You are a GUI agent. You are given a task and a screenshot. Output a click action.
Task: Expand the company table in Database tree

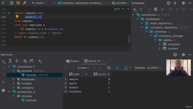(x=160, y=44)
